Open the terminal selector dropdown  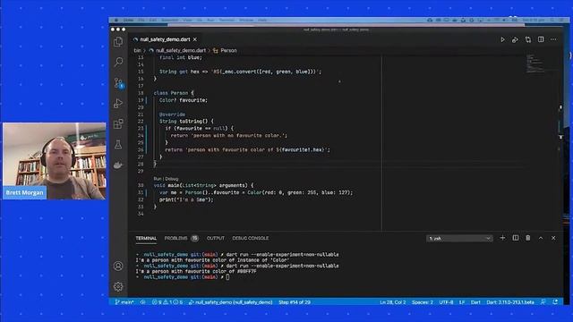pos(459,239)
